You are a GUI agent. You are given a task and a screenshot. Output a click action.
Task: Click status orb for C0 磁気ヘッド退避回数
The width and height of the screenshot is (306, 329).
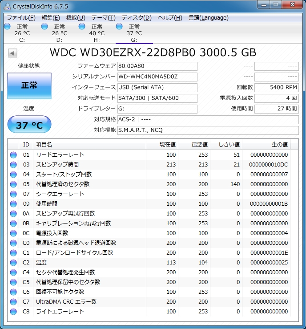13,243
